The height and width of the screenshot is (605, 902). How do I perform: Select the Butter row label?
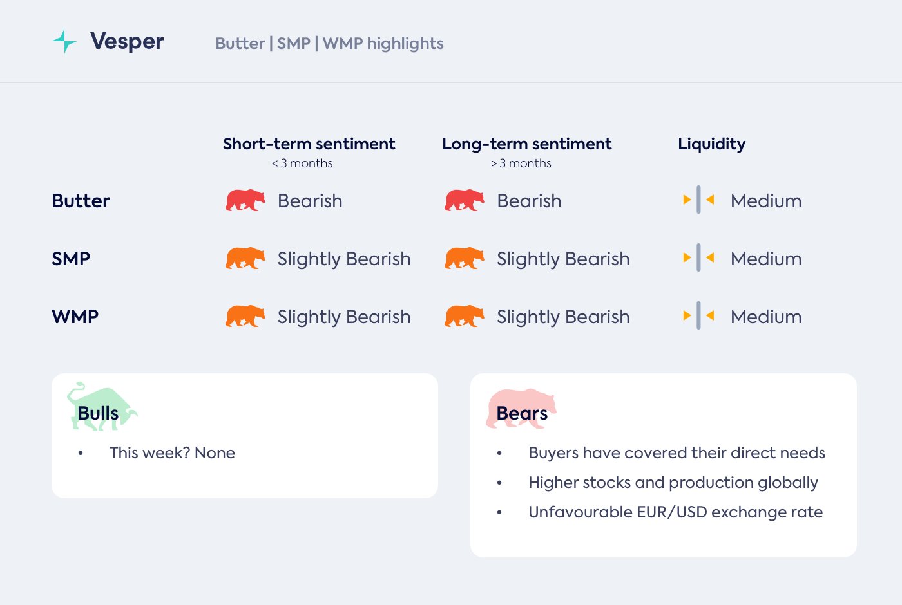click(81, 201)
